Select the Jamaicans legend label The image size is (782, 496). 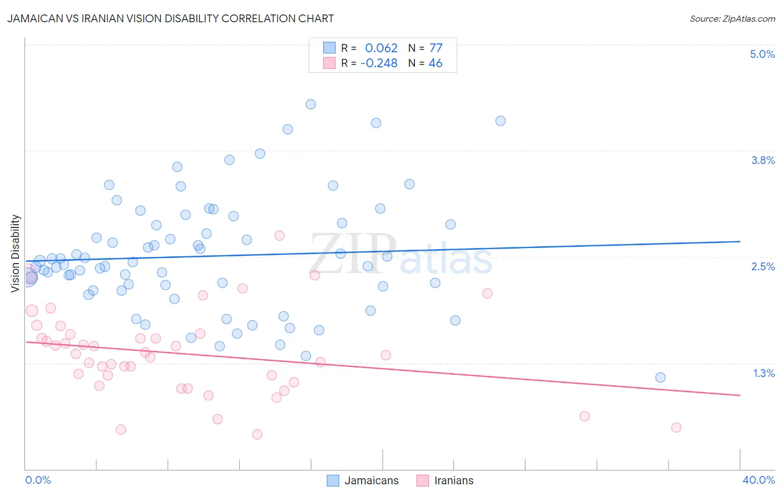point(372,480)
